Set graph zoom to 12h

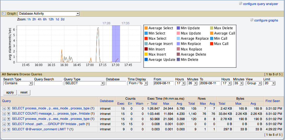click(51, 19)
